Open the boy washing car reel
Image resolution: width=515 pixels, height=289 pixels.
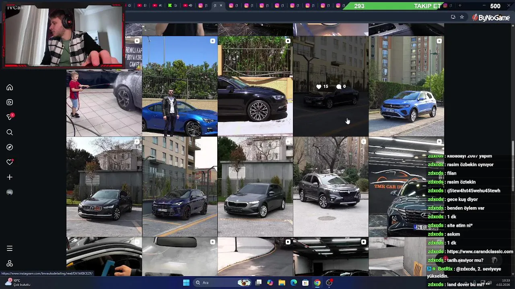[x=104, y=86]
